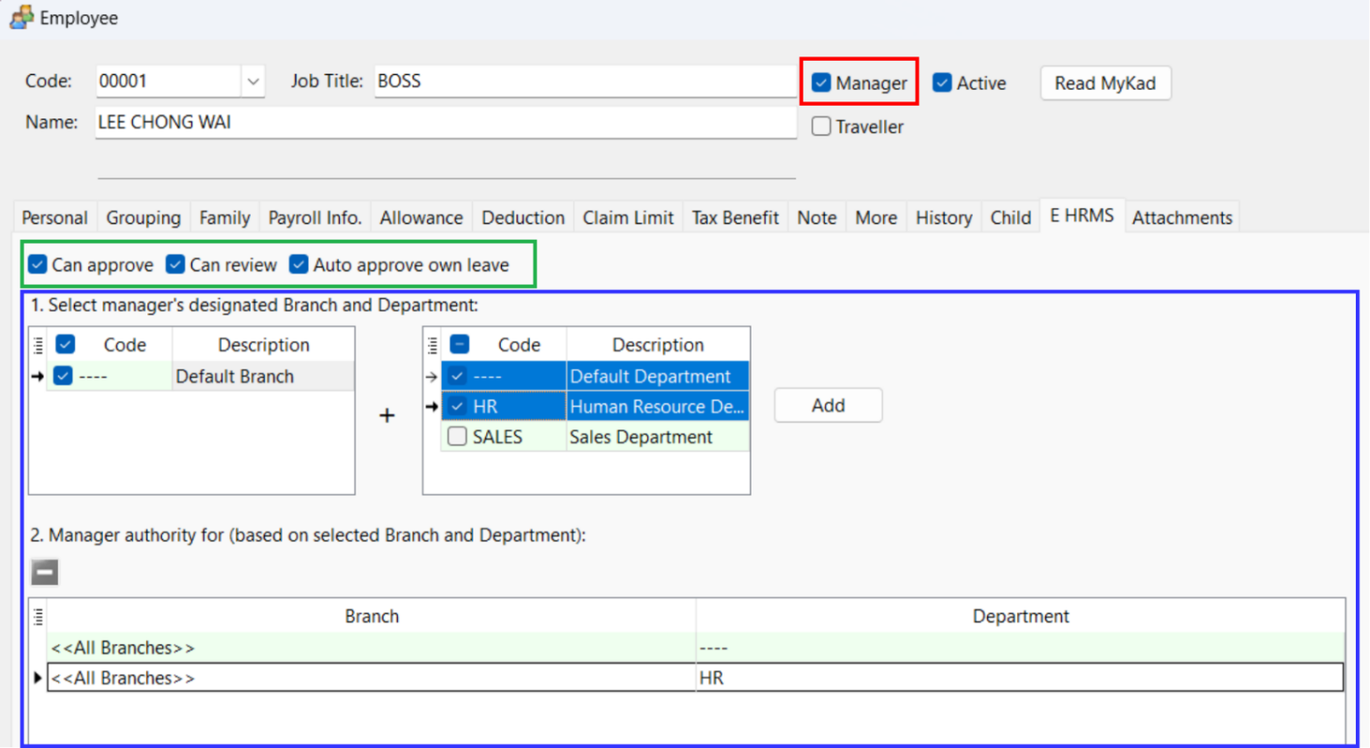The image size is (1370, 748).
Task: Click inside the Name input field
Action: click(441, 123)
